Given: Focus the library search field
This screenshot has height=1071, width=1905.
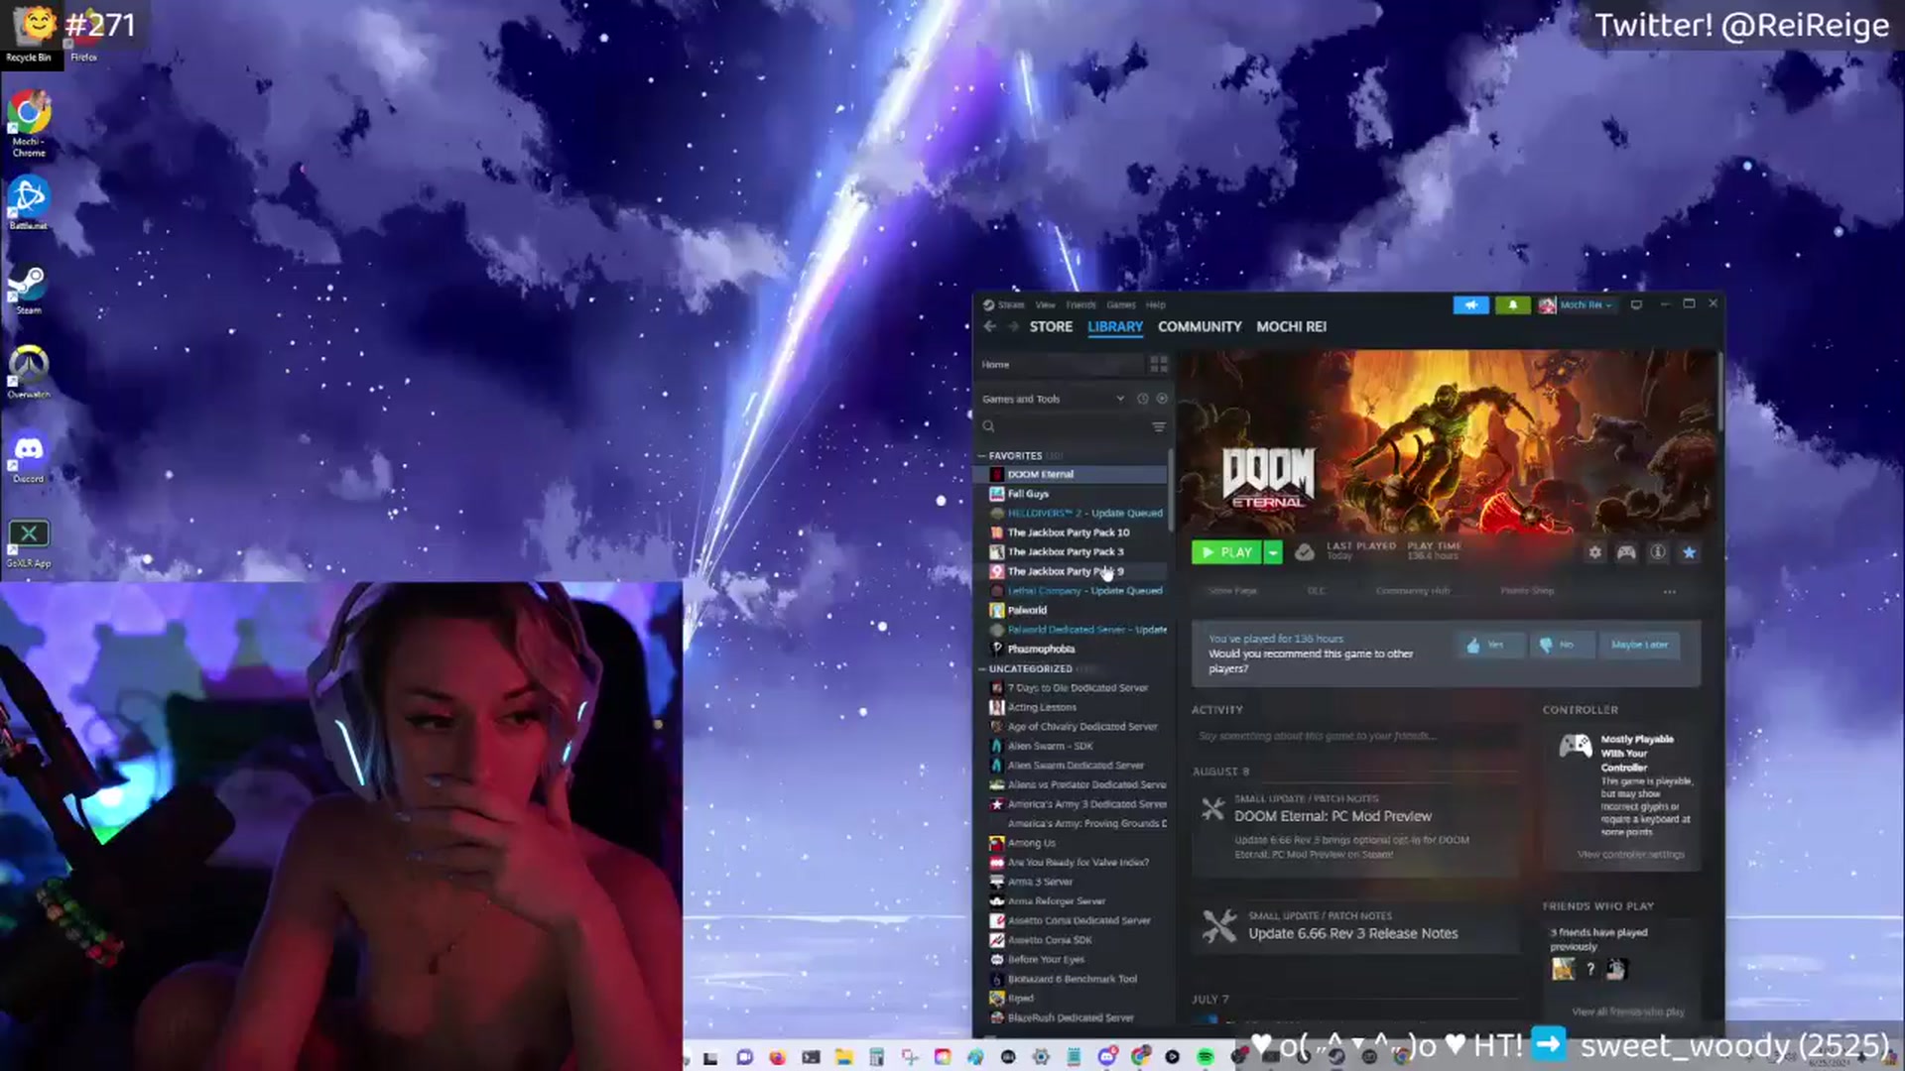Looking at the screenshot, I should [1062, 426].
